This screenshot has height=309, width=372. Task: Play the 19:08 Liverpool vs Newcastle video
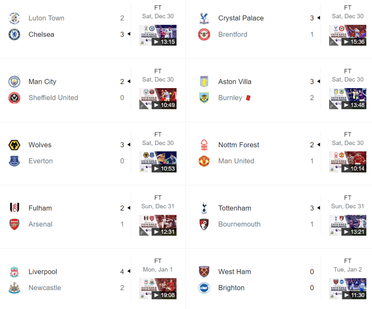158,289
